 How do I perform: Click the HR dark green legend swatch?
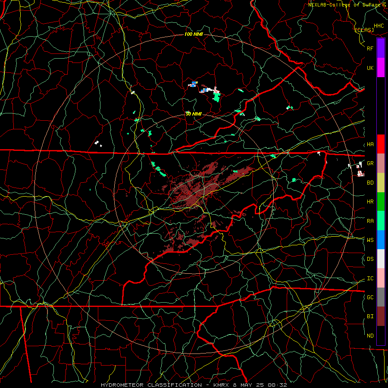381,201
